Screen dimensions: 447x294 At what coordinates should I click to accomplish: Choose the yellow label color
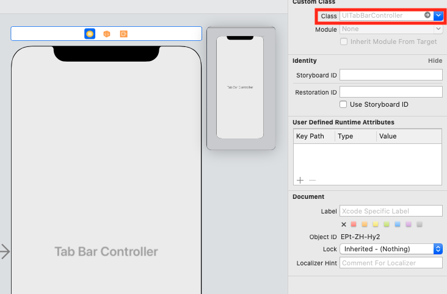tap(376, 224)
